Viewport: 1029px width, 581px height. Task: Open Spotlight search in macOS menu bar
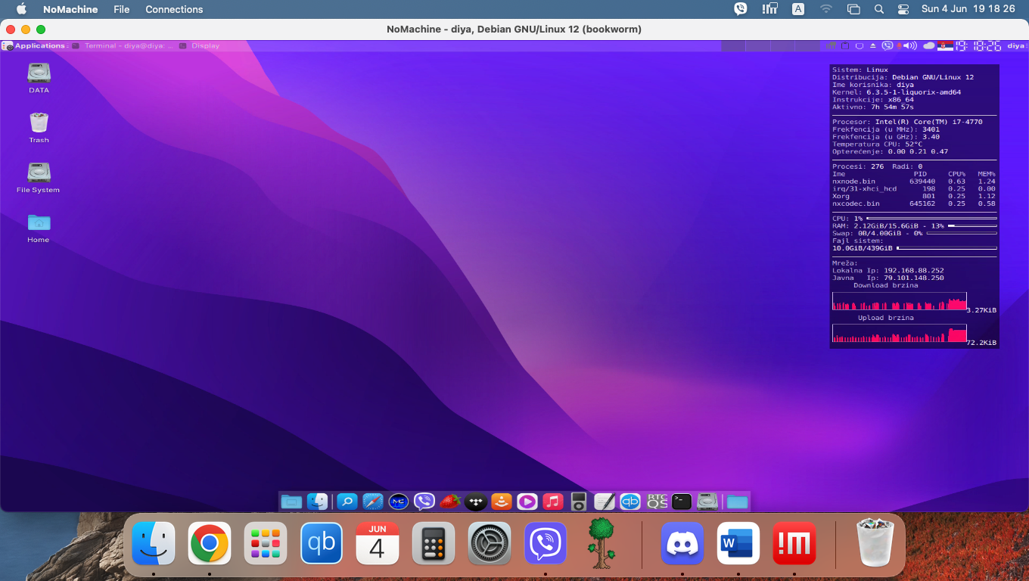pyautogui.click(x=878, y=9)
